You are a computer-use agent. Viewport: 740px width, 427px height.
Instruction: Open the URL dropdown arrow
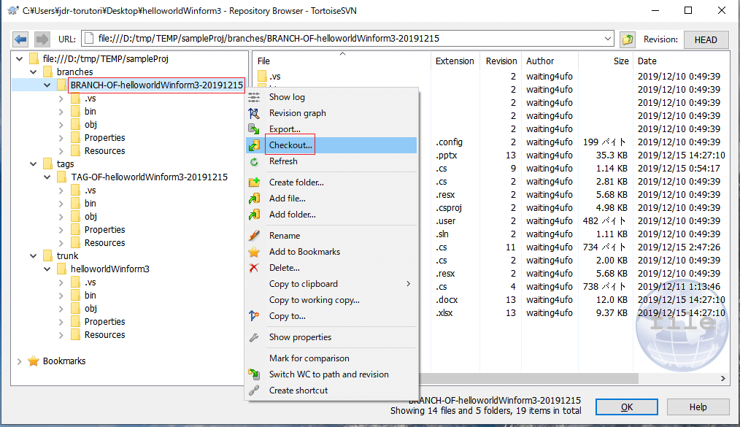608,39
